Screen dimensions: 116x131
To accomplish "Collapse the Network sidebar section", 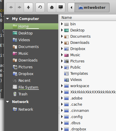I will (8, 102).
